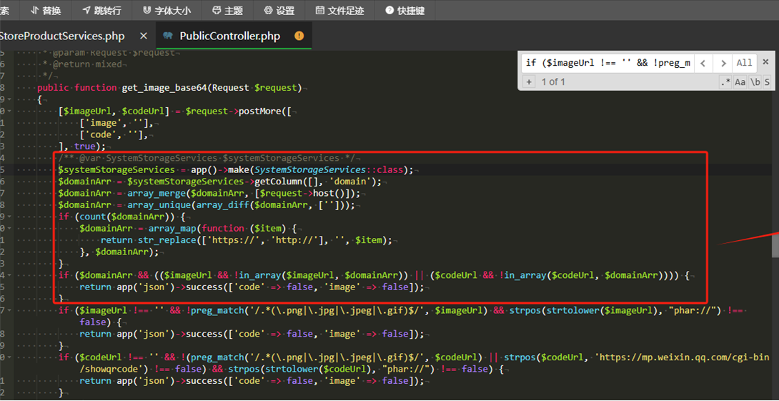Screen dimensions: 779x401
Task: Expand replace mode with the plus button
Action: pos(529,81)
